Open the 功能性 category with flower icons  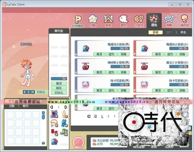[x=139, y=21]
